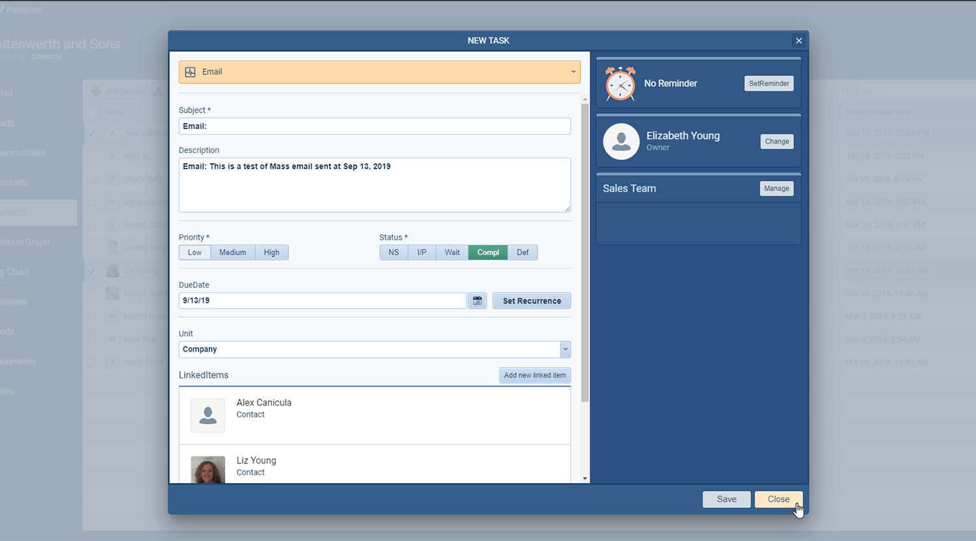
Task: Click the SetReminder button
Action: pos(768,83)
